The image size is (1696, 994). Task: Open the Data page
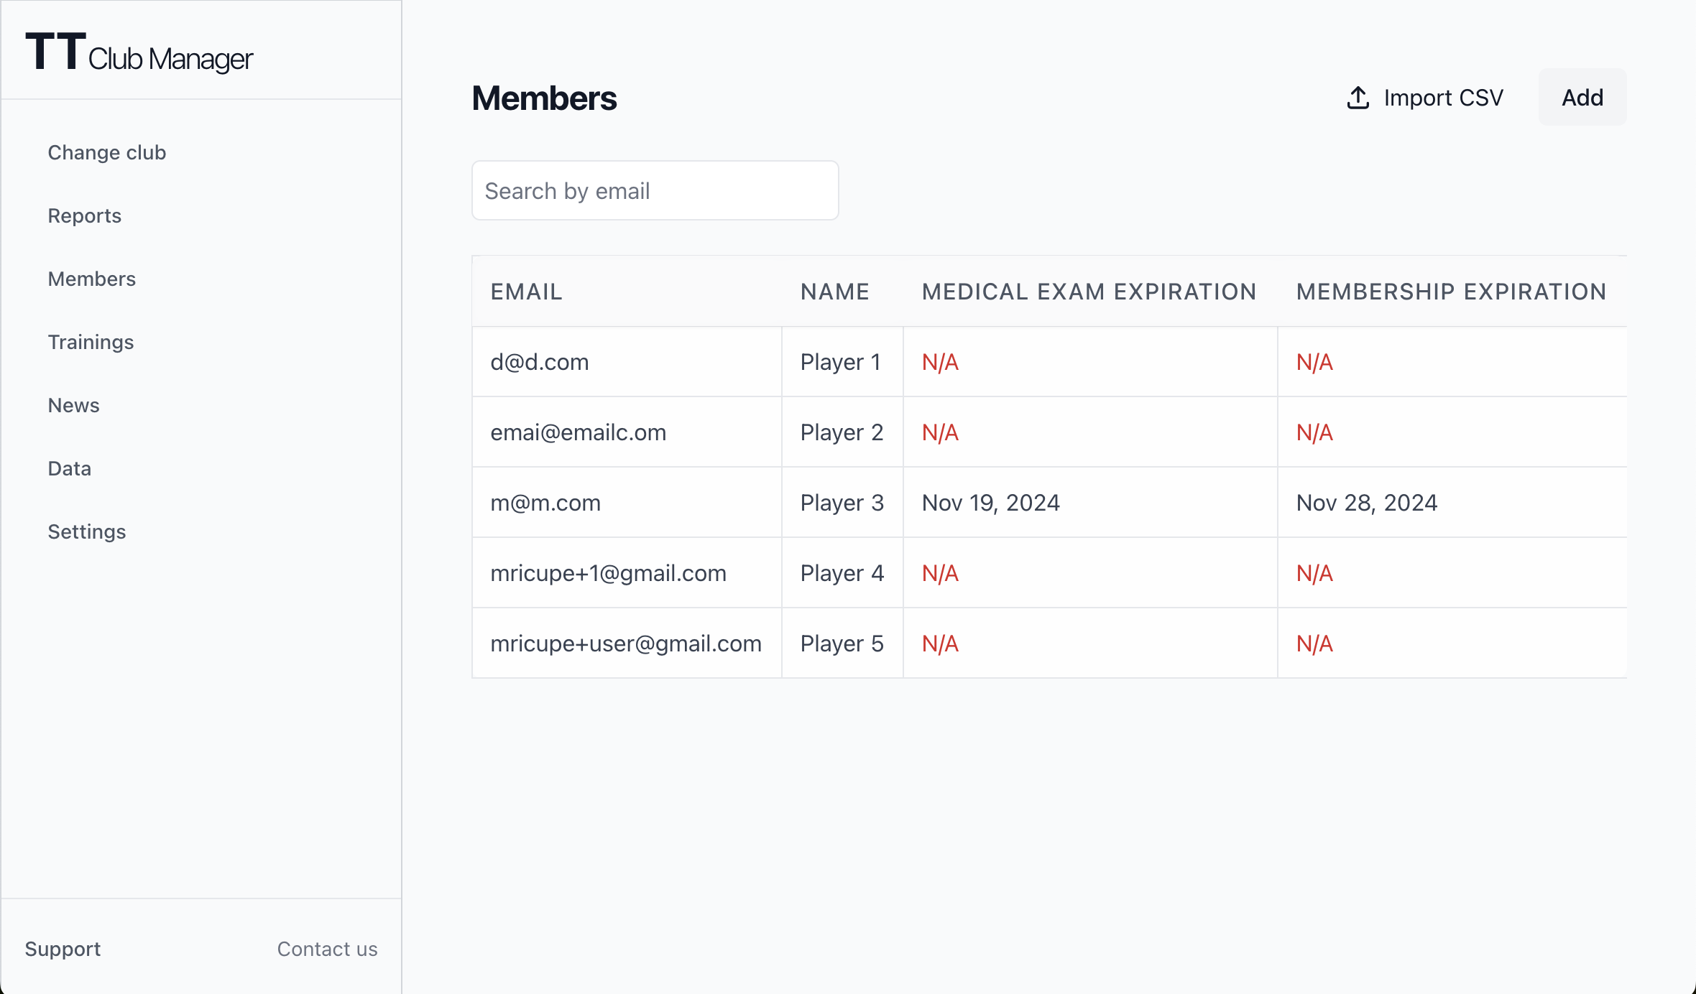(x=69, y=468)
